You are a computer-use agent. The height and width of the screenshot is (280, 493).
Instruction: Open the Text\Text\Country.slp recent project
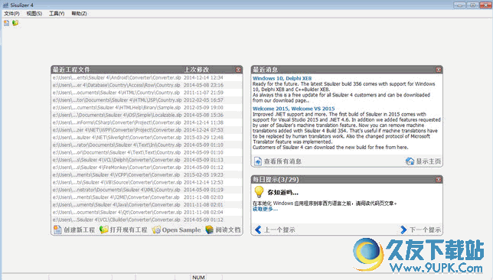pos(146,152)
